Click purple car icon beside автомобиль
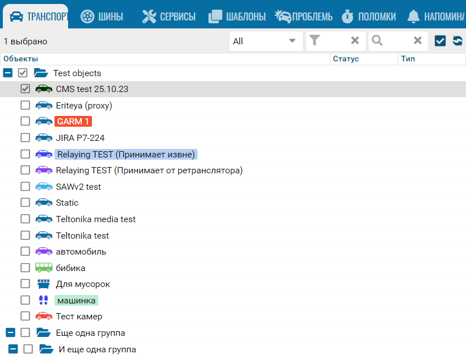This screenshot has height=358, width=466. click(x=44, y=251)
